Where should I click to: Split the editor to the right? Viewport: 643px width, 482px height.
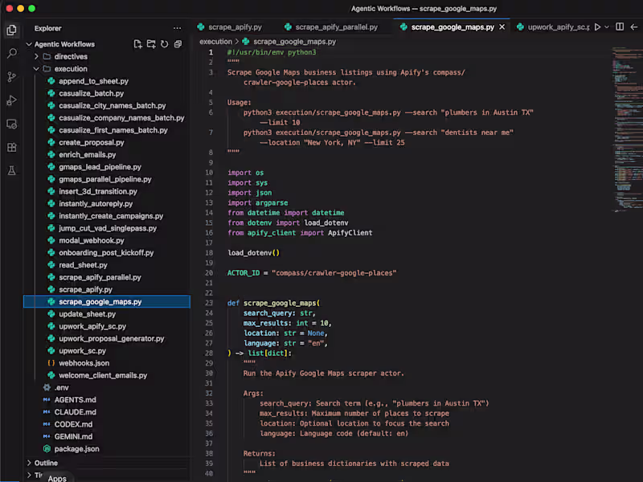click(x=620, y=27)
